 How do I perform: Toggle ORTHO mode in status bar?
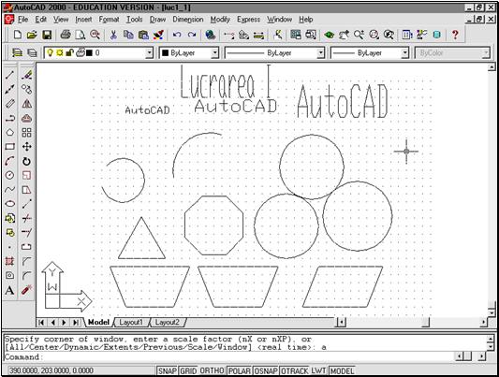[x=212, y=370]
